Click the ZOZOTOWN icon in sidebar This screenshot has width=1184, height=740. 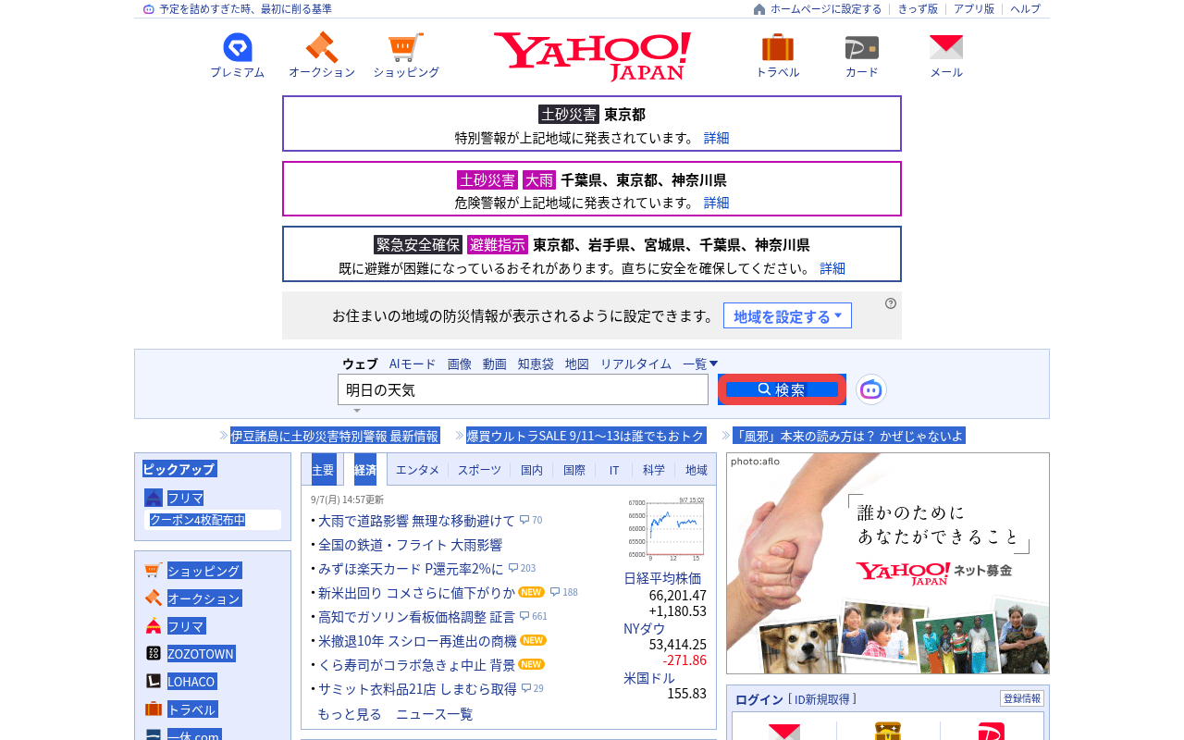154,654
